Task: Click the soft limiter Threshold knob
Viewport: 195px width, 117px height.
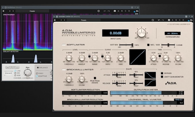Action: click(69, 58)
